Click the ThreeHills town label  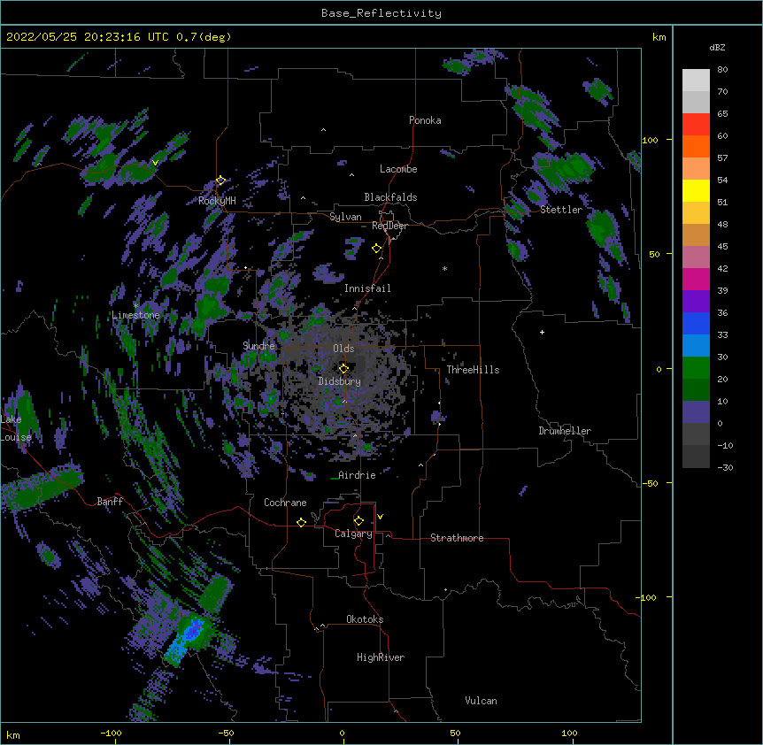[x=473, y=370]
